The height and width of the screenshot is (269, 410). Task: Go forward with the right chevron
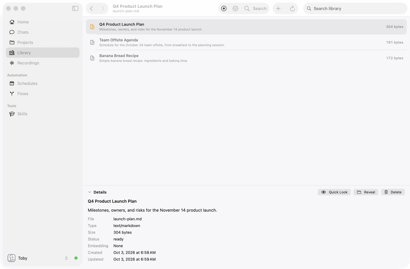(x=102, y=9)
